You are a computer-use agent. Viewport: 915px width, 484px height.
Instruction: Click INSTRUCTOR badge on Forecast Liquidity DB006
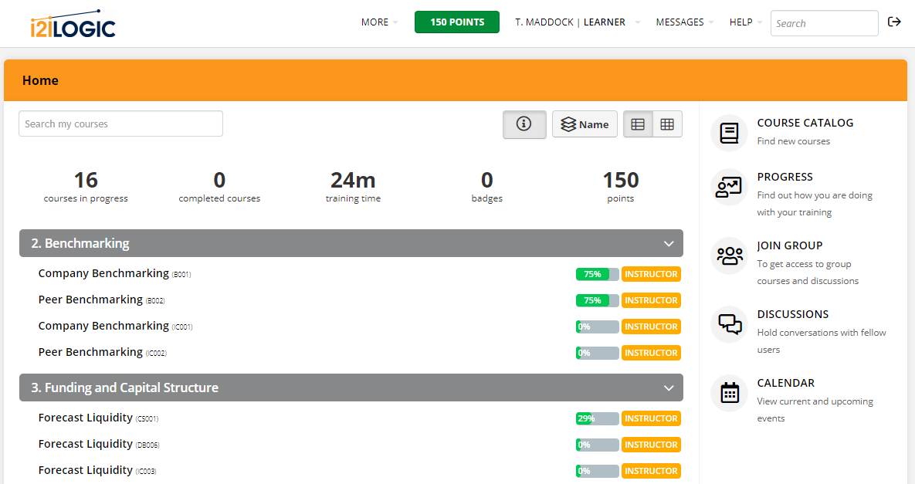click(x=651, y=445)
